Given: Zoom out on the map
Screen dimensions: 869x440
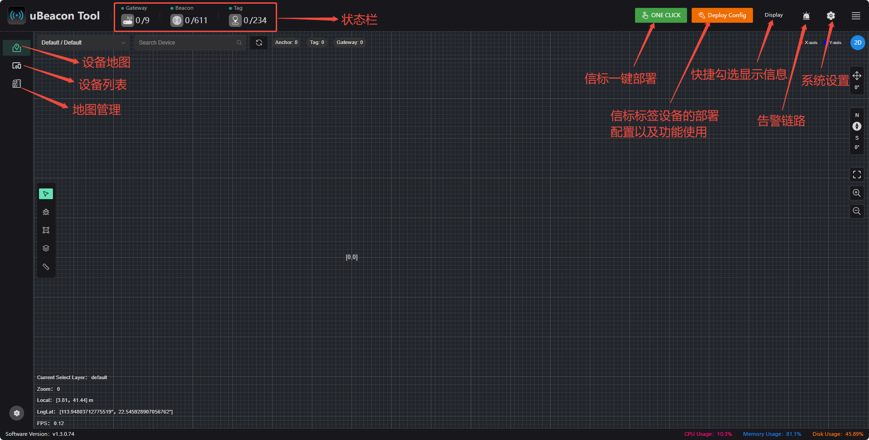Looking at the screenshot, I should tap(857, 211).
